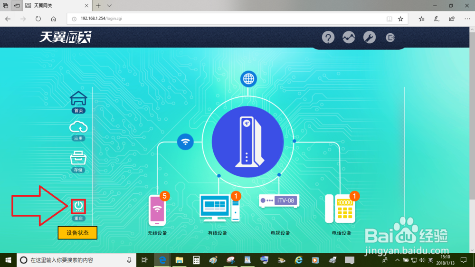Click the Cortana microphone icon

tap(129, 260)
